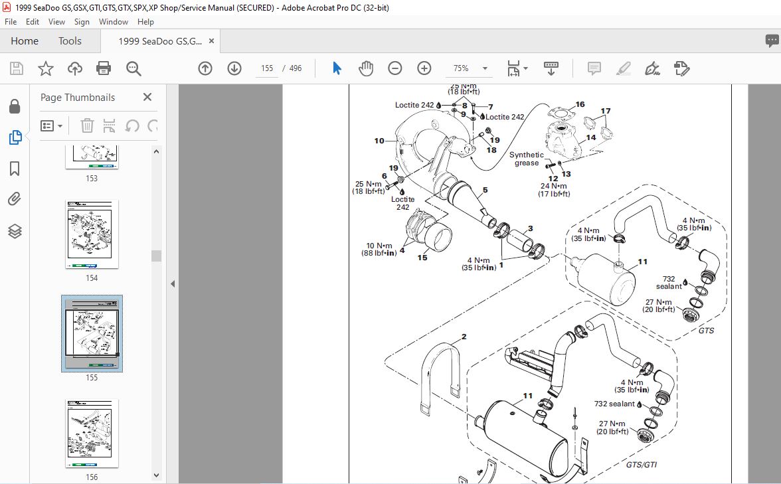The width and height of the screenshot is (781, 484).
Task: Open the File menu
Action: pos(11,22)
